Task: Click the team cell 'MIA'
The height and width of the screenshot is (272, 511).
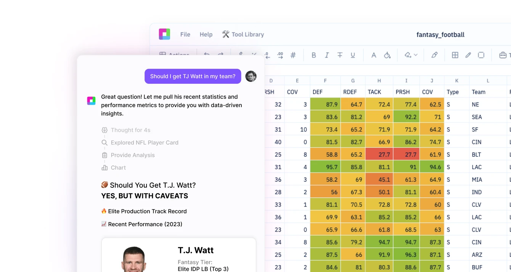Action: [488, 179]
